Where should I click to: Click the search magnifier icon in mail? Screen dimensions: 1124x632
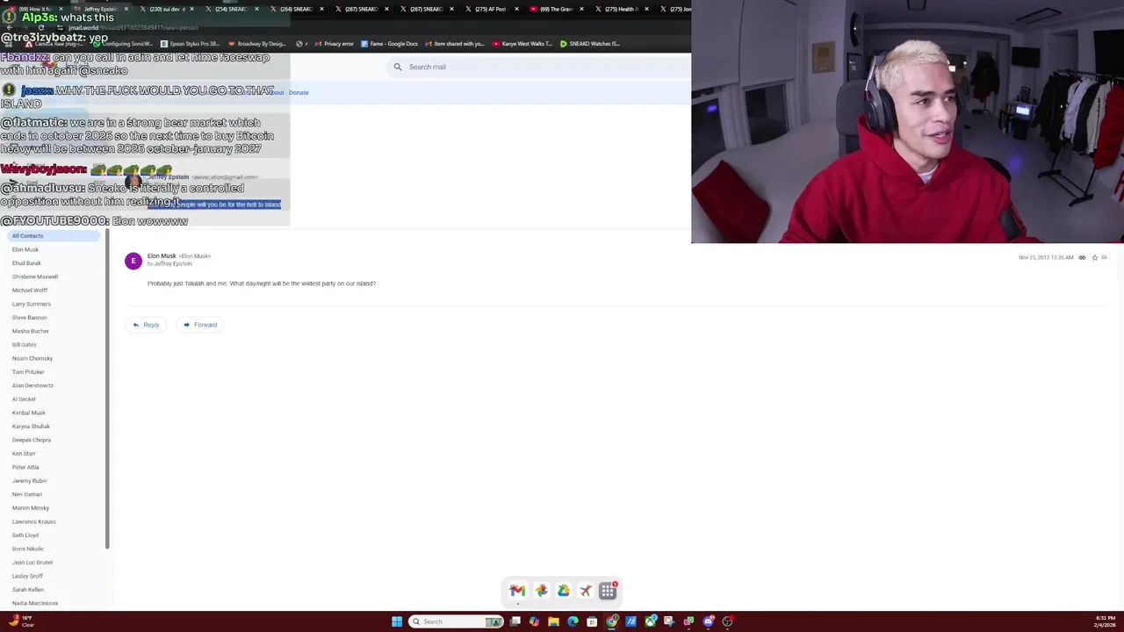click(398, 67)
